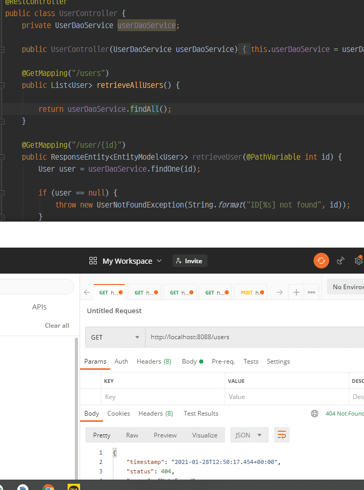This screenshot has width=364, height=490.
Task: Open the GET method dropdown
Action: (115, 337)
